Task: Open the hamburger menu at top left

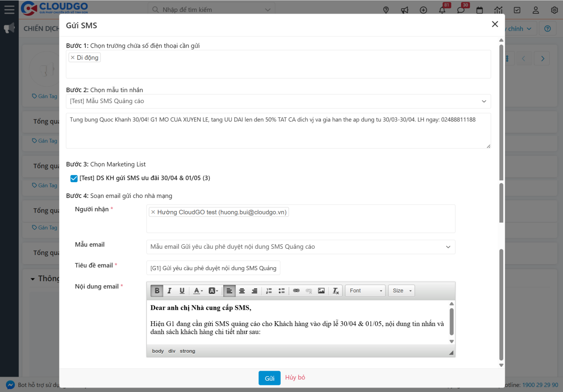Action: coord(9,10)
